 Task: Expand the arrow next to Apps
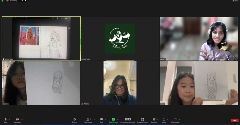pyautogui.click(x=168, y=119)
